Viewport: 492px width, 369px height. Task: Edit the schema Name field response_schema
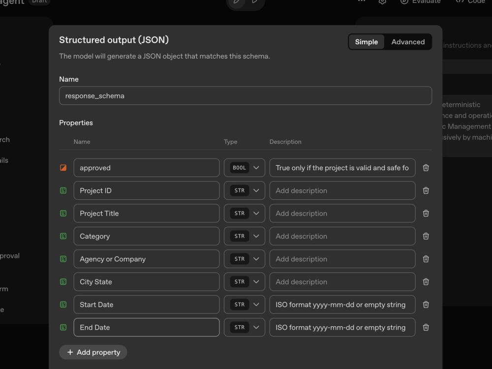coord(246,96)
